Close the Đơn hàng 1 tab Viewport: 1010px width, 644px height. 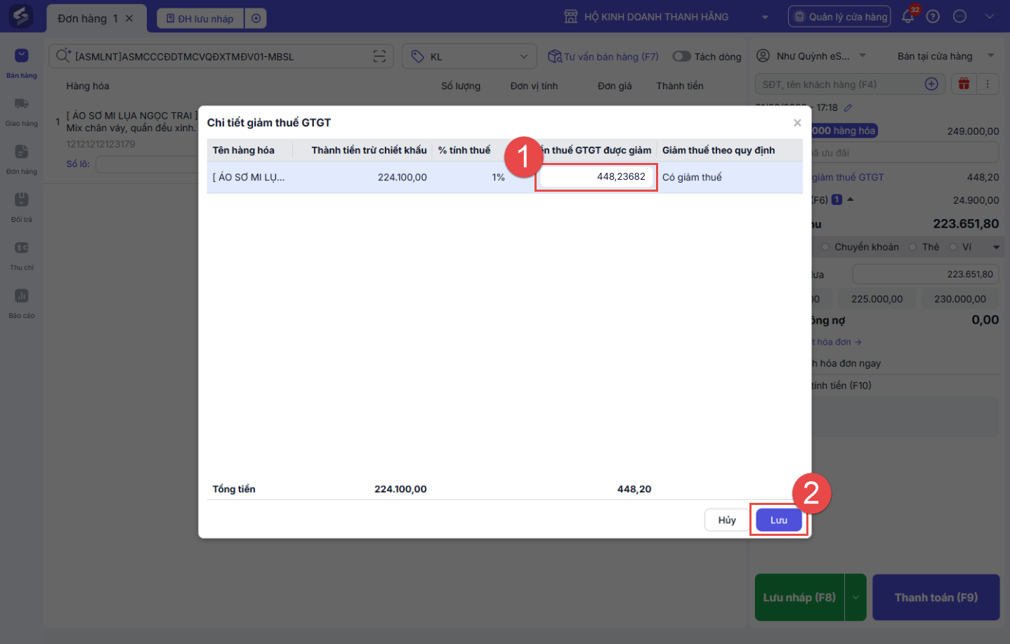pyautogui.click(x=129, y=18)
